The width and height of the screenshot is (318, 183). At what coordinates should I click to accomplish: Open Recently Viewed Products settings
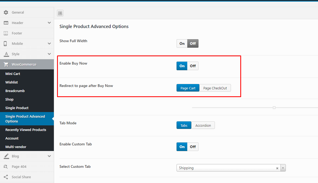click(27, 130)
